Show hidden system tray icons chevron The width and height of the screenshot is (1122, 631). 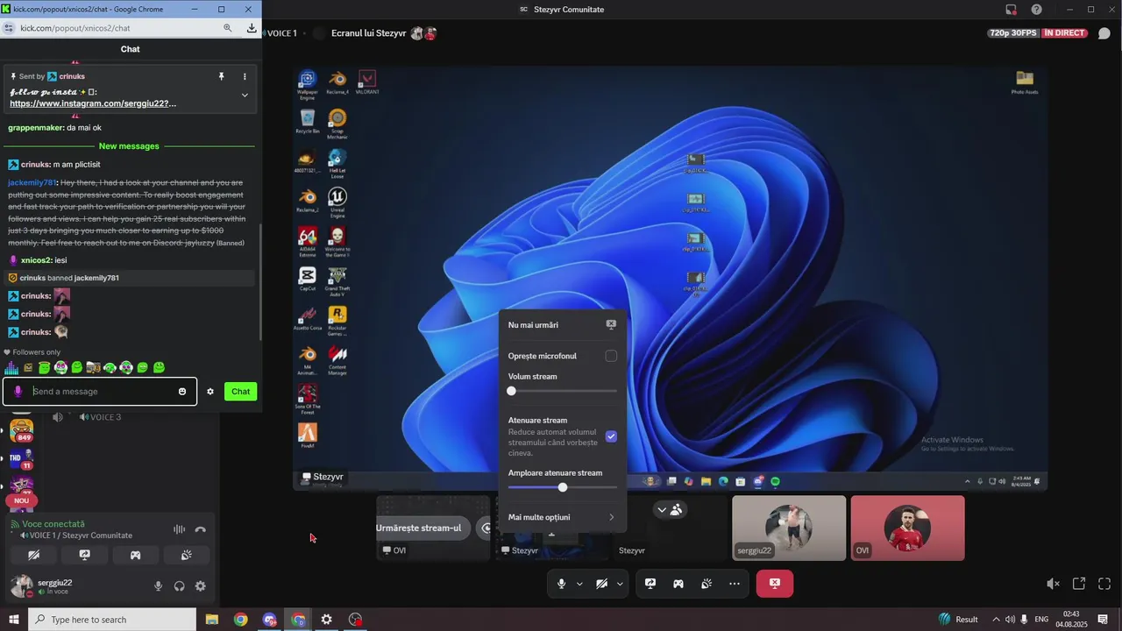coord(996,620)
